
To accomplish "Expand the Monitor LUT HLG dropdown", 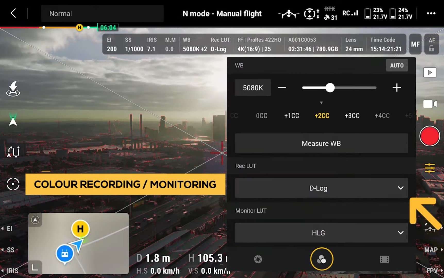I will click(321, 233).
